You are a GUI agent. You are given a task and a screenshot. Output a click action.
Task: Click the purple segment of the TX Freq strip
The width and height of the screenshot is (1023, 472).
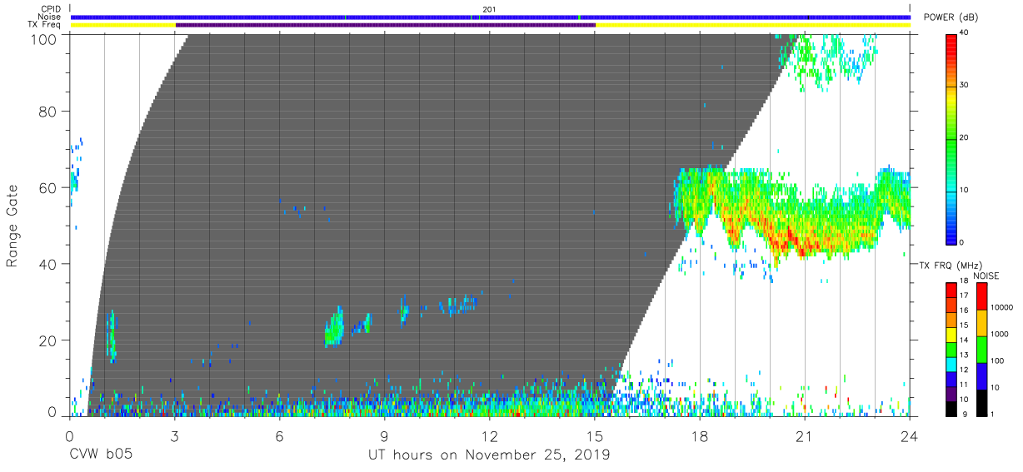[x=386, y=25]
